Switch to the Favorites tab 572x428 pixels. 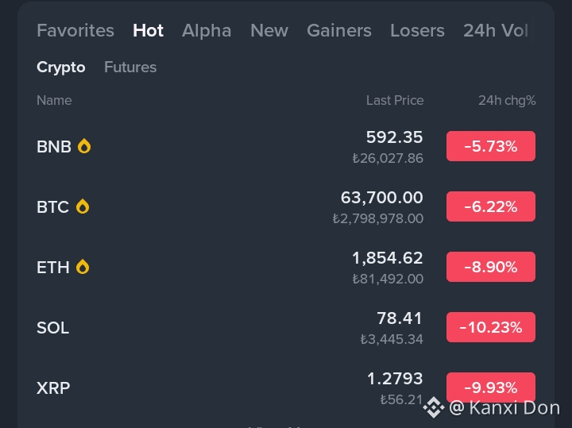tap(75, 30)
